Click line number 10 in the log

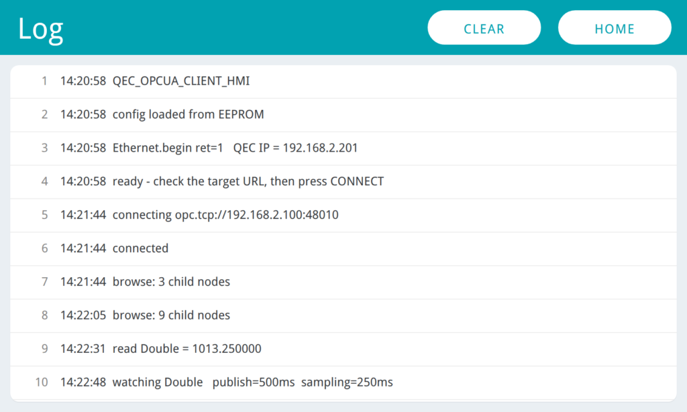click(42, 382)
